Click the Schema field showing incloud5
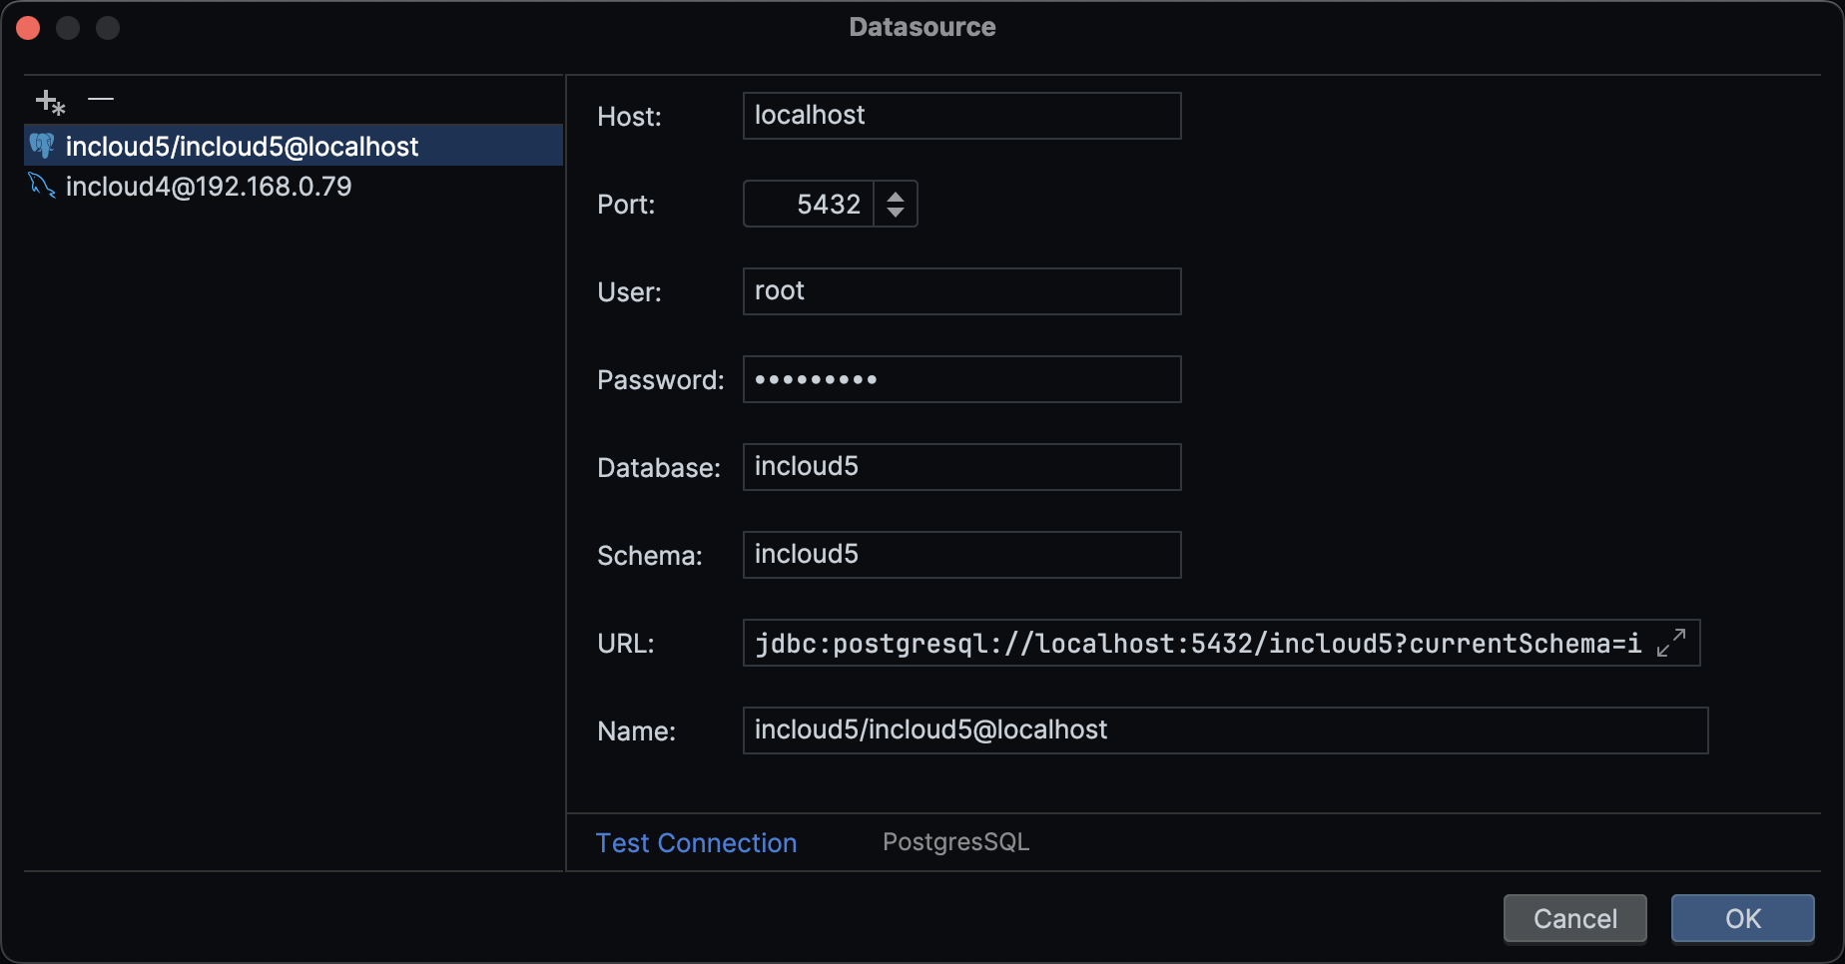This screenshot has width=1845, height=964. coord(961,555)
